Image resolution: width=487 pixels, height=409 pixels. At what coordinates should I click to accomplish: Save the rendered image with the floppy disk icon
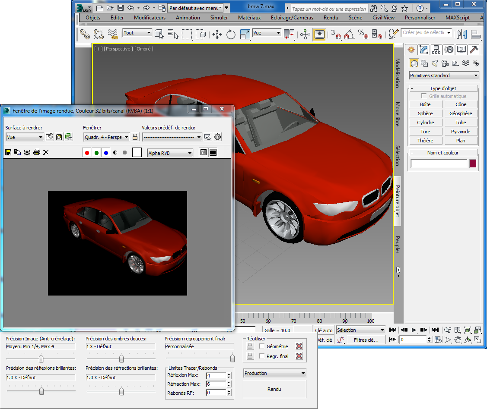pos(8,152)
